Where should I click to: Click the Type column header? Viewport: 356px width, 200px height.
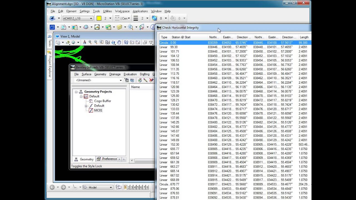pyautogui.click(x=164, y=37)
